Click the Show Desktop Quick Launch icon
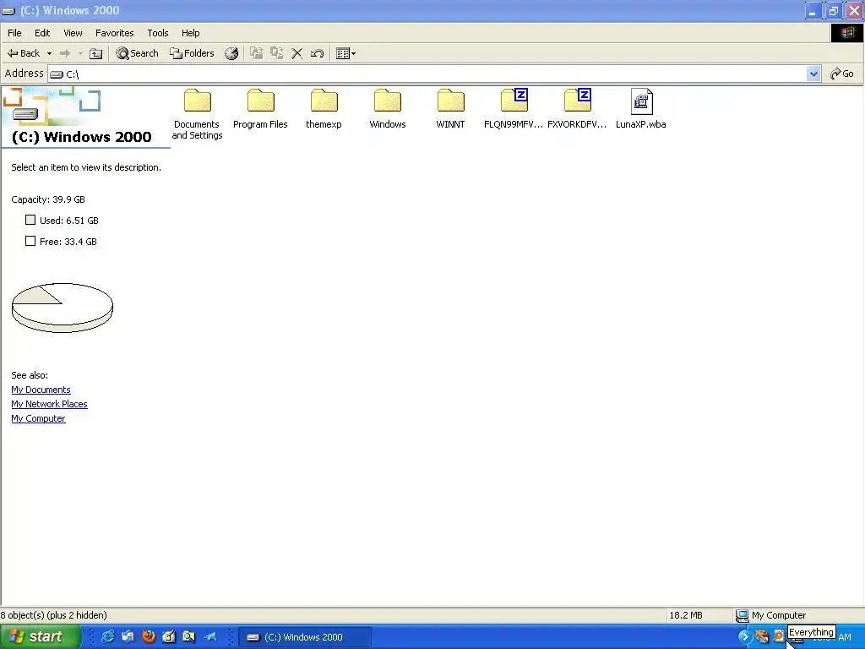Screen dimensions: 865x649 (x=128, y=637)
